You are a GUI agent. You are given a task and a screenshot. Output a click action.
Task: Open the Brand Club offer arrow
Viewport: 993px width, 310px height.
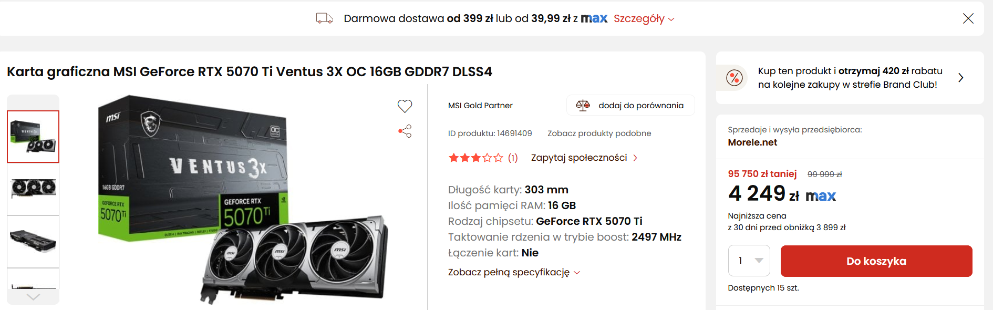point(960,78)
